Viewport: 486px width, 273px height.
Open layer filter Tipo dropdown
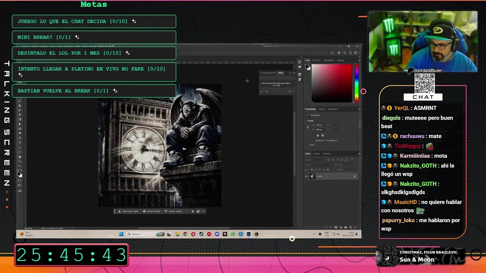pyautogui.click(x=314, y=160)
